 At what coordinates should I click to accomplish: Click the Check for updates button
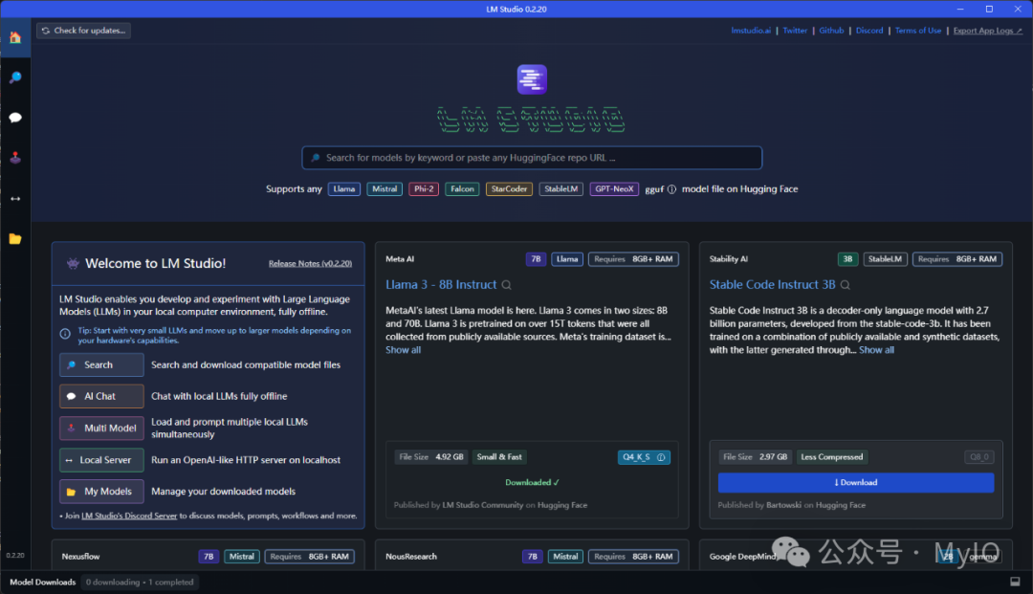click(83, 31)
